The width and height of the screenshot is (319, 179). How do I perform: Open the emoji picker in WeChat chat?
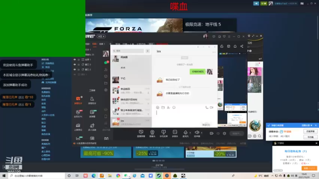(158, 107)
